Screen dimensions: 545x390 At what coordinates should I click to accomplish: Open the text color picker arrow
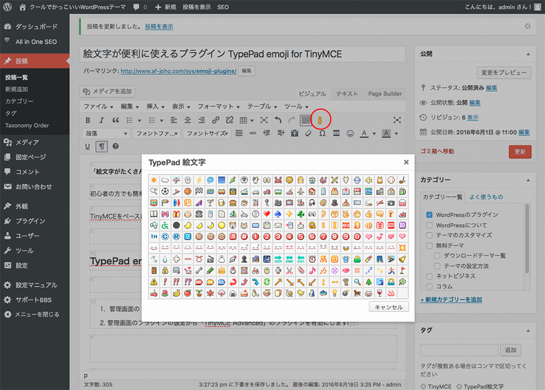374,134
